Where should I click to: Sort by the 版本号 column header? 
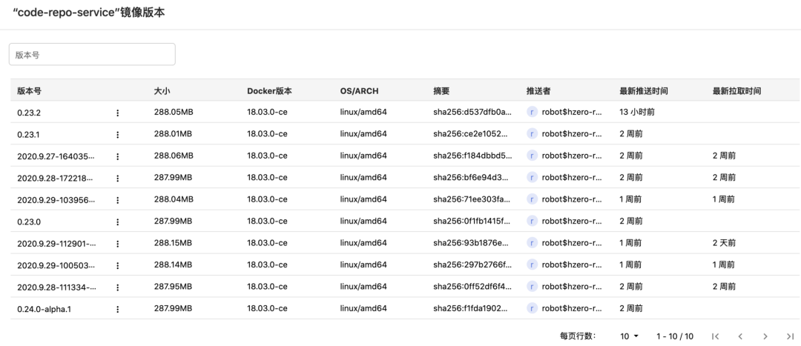(30, 91)
